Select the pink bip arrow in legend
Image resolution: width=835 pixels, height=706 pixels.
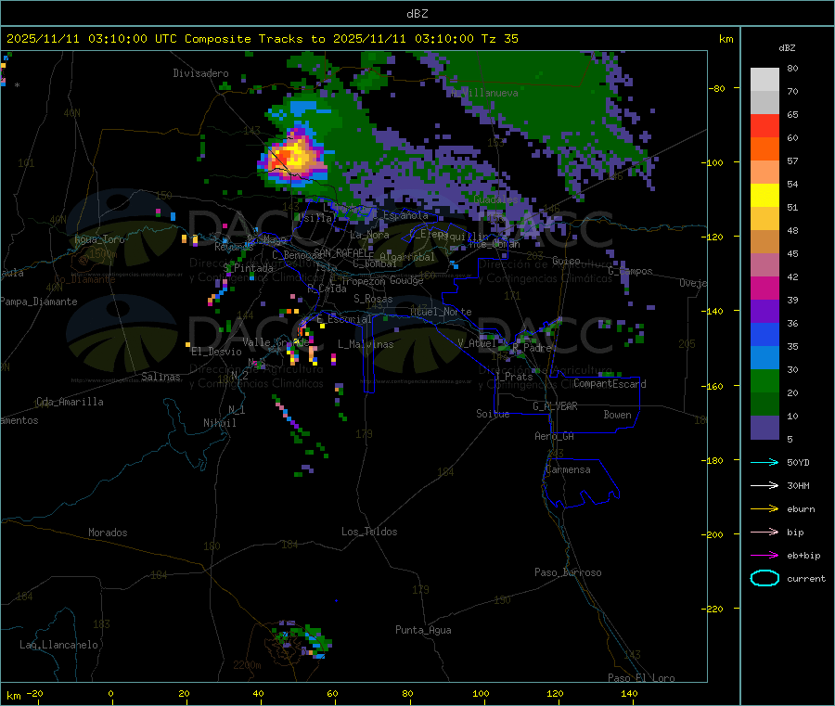tap(764, 532)
